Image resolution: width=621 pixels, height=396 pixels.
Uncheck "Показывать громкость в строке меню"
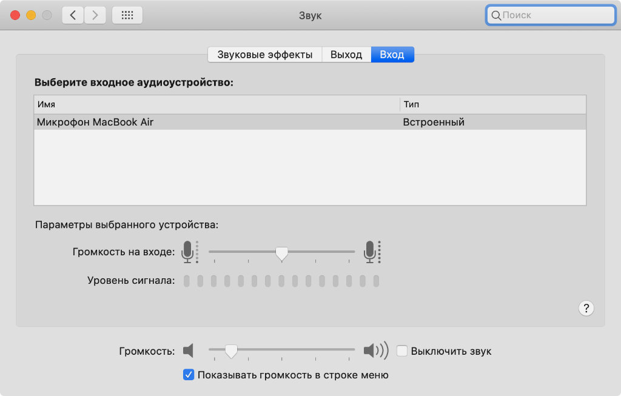click(188, 375)
